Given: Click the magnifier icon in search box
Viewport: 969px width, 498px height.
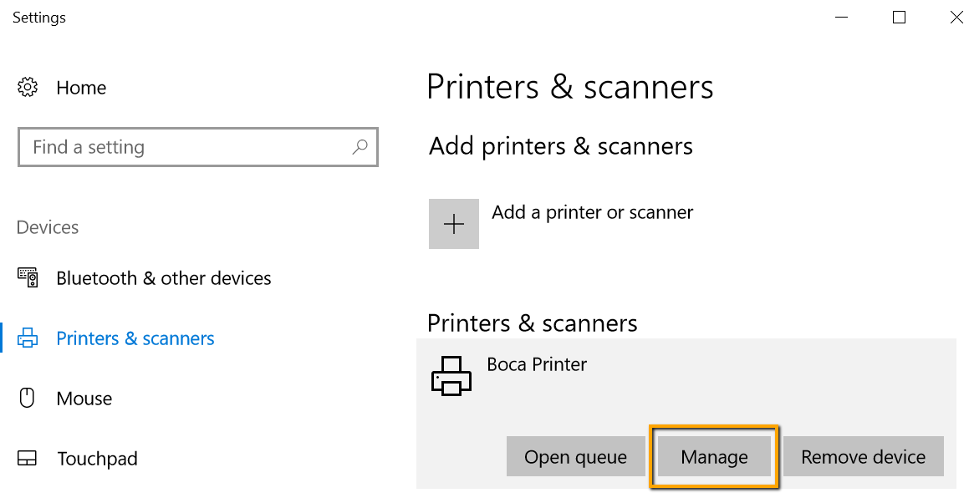Looking at the screenshot, I should tap(360, 147).
